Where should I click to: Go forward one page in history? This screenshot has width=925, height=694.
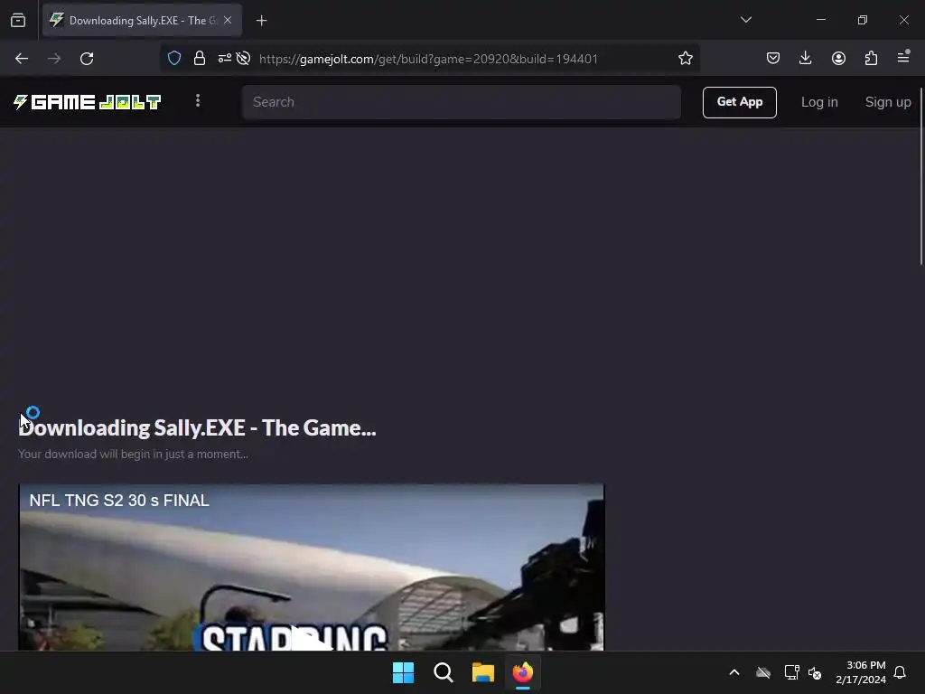pos(54,59)
